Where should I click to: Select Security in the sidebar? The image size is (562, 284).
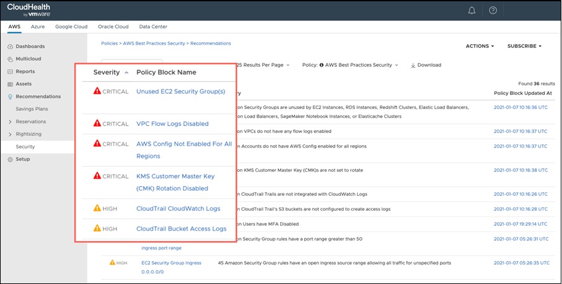[25, 147]
